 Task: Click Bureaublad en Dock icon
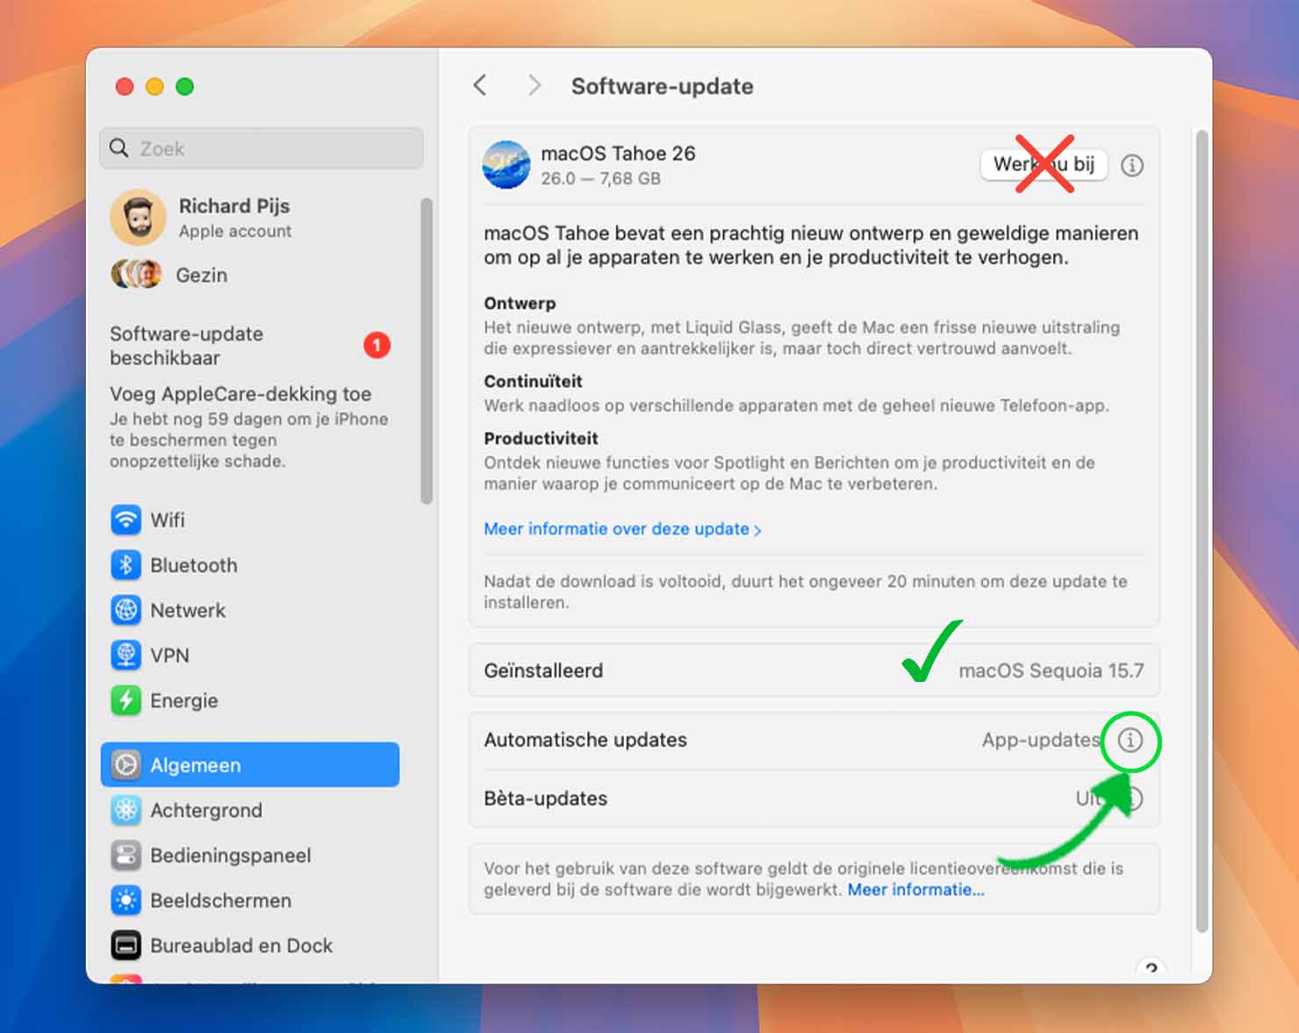[x=126, y=945]
